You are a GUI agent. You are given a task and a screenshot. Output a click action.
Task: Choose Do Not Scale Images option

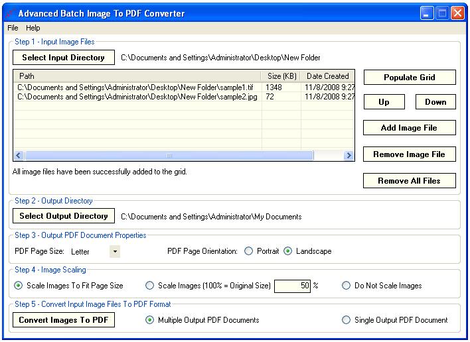click(x=347, y=286)
